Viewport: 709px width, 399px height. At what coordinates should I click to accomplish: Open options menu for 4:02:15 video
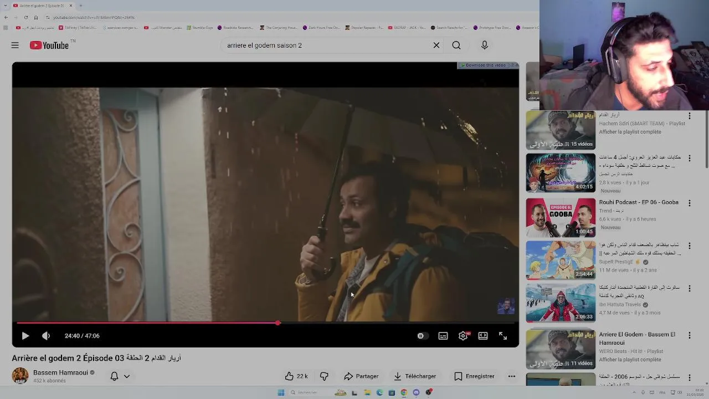tap(690, 158)
